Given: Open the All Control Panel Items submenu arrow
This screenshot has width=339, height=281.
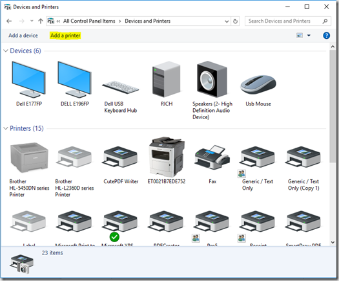Looking at the screenshot, I should pos(119,21).
